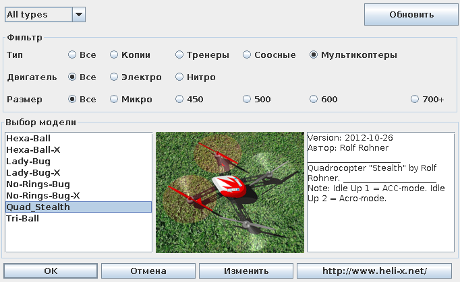Select the Мультикоптеры type radio button
This screenshot has width=460, height=282.
click(x=314, y=55)
